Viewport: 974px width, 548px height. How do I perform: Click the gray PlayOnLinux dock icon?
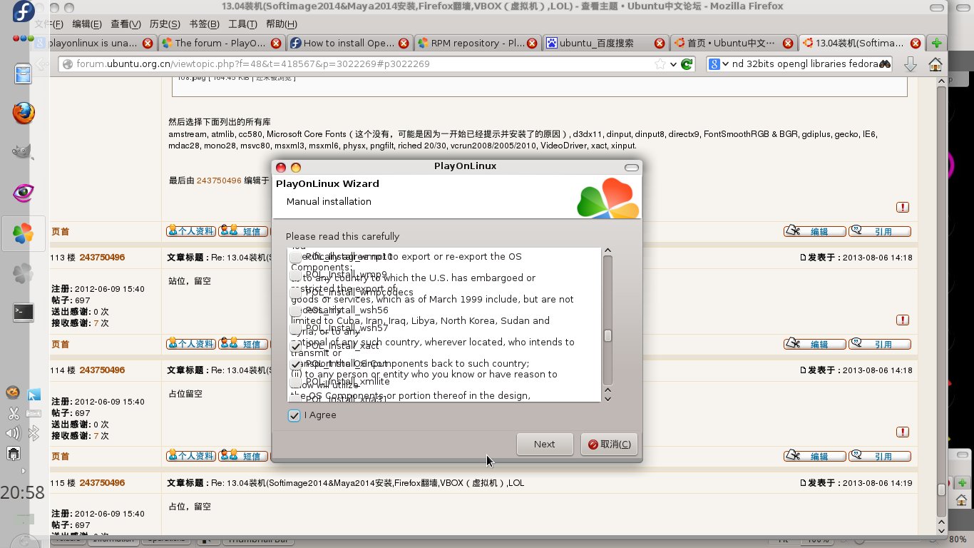pyautogui.click(x=23, y=273)
